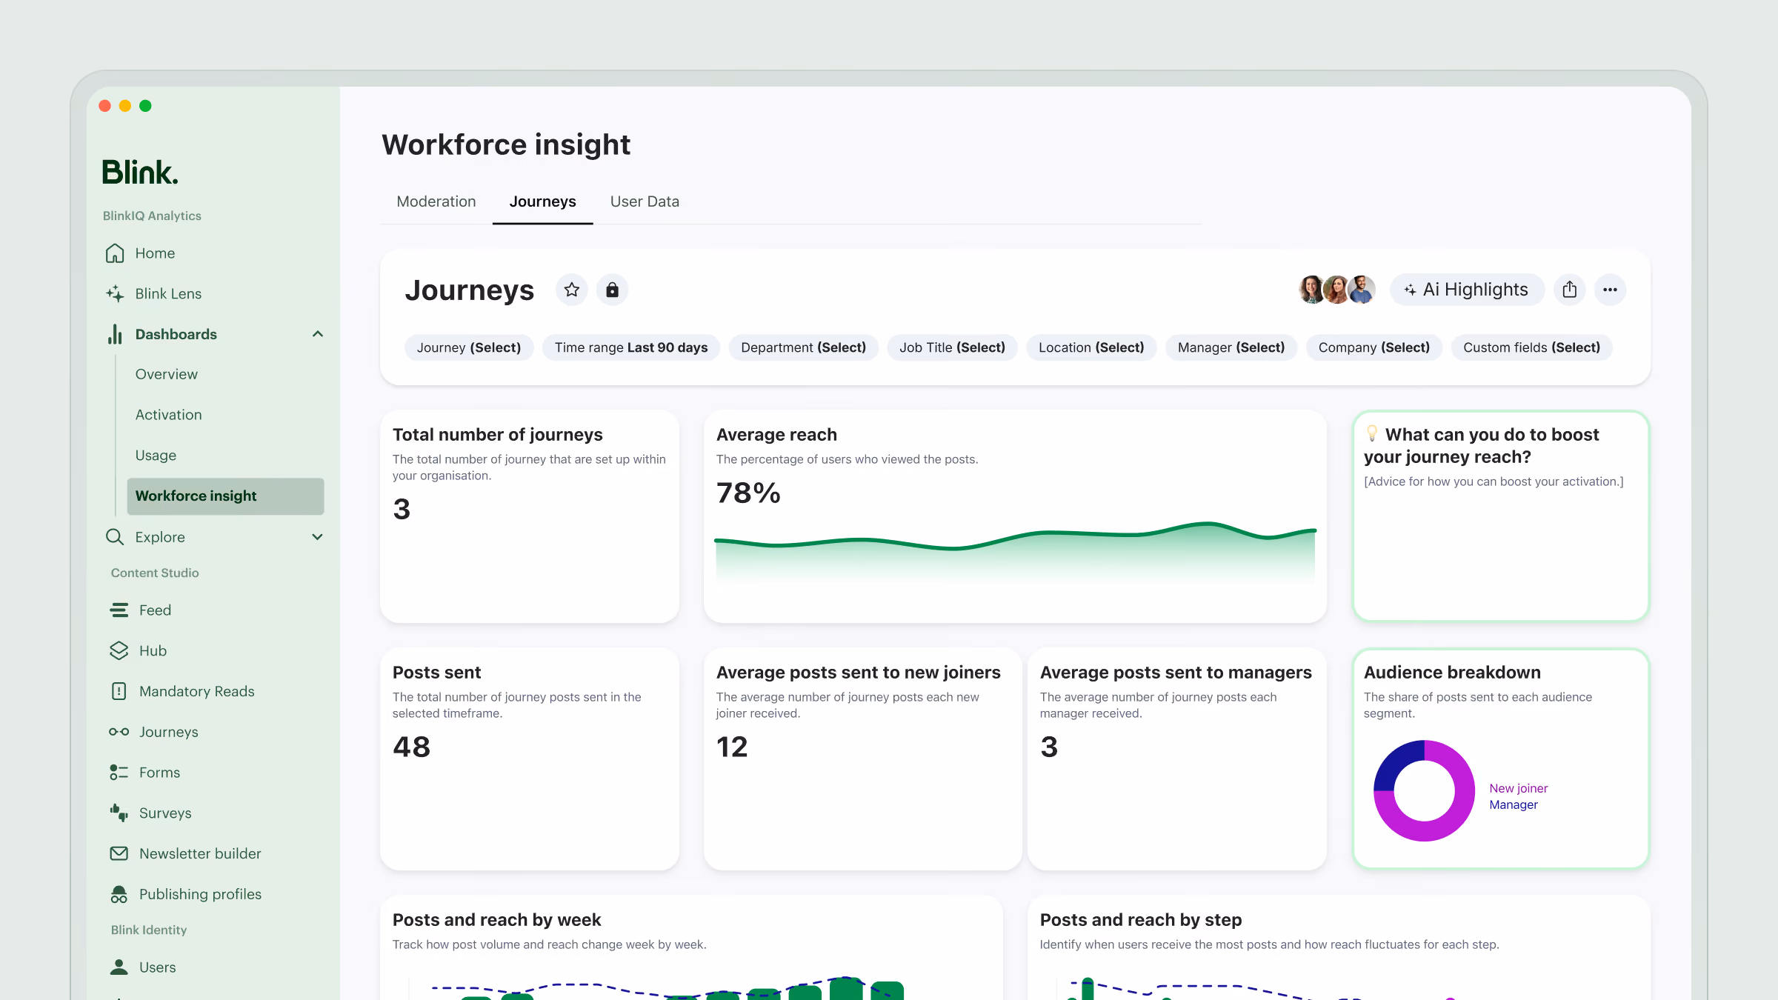Click the collaborator avatars group

[1337, 290]
